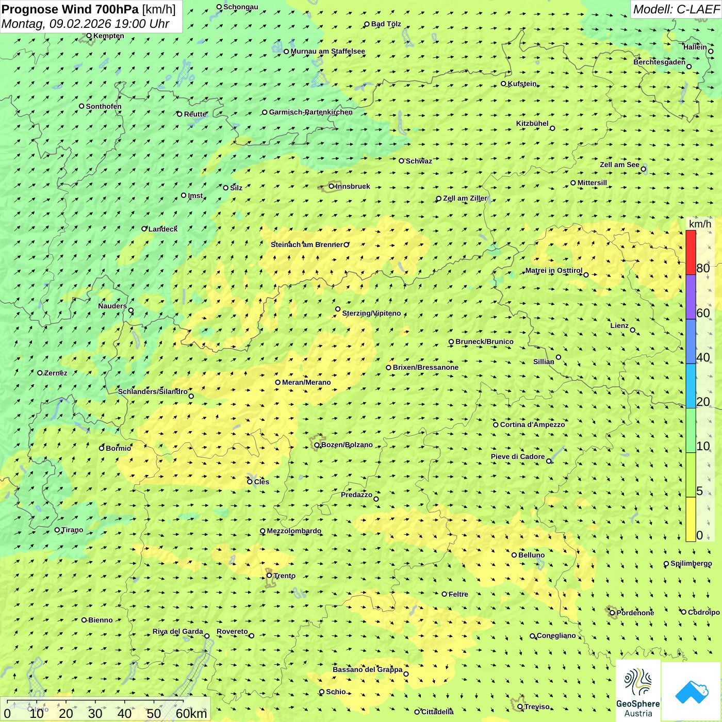The width and height of the screenshot is (722, 722).
Task: Click the Schwaz label
Action: [419, 161]
